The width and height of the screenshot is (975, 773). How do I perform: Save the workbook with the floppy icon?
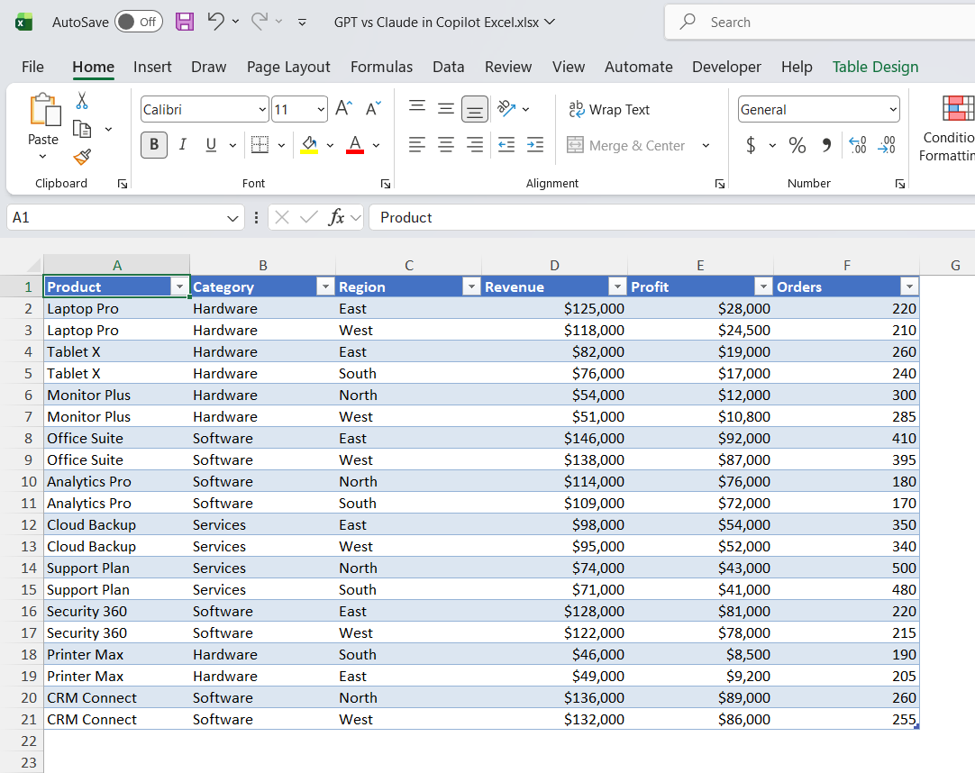[185, 22]
